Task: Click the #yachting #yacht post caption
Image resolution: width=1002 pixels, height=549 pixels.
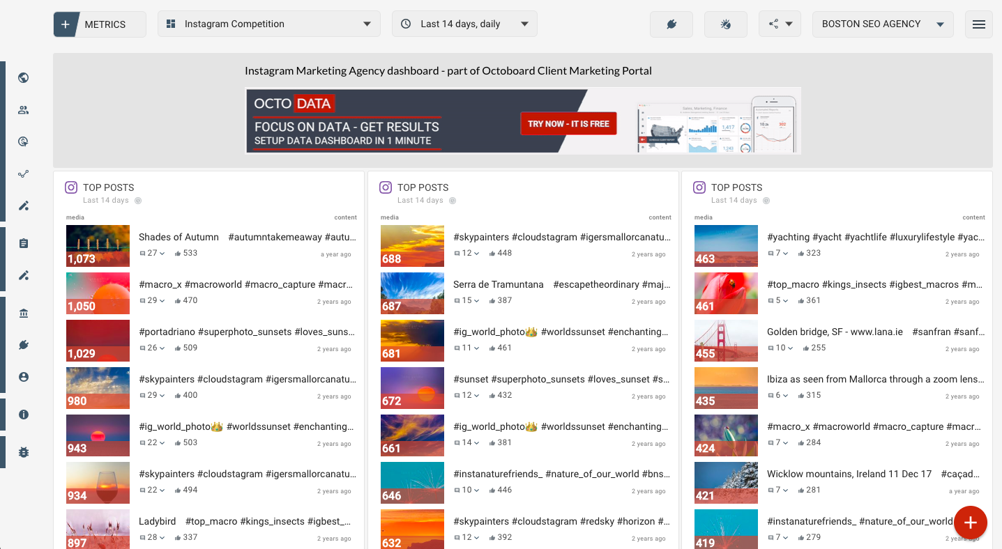Action: pos(876,238)
